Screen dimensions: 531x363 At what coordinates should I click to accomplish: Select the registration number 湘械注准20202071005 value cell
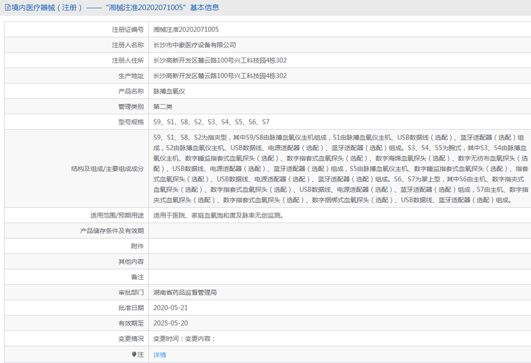click(186, 29)
